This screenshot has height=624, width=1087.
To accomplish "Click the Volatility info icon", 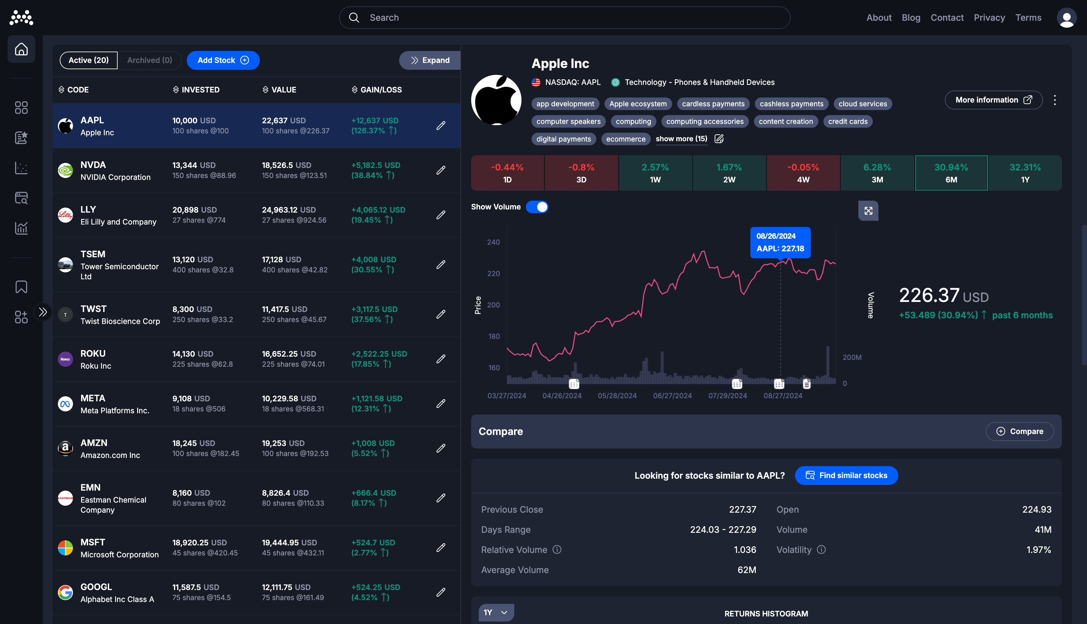I will (x=821, y=549).
